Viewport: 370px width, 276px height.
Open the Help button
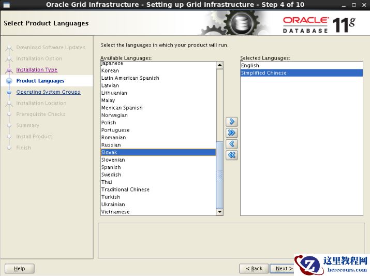tap(20, 268)
